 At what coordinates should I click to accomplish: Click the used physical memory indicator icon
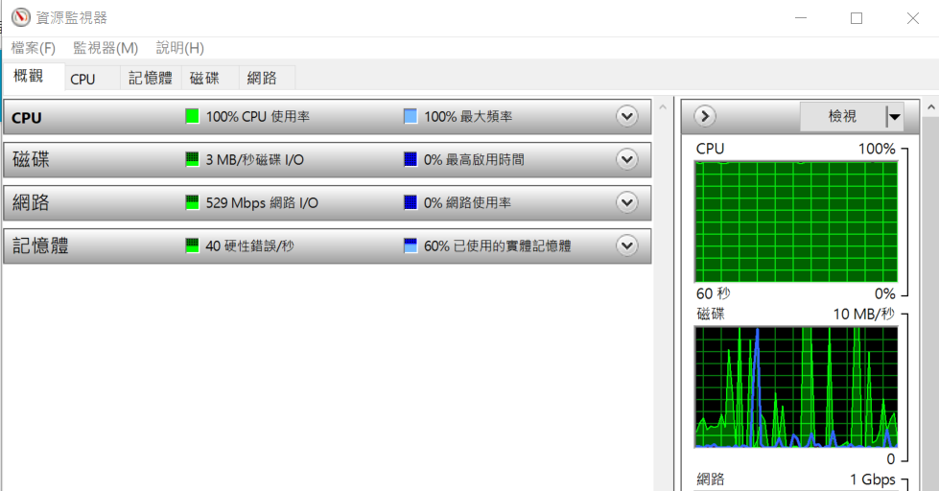411,245
